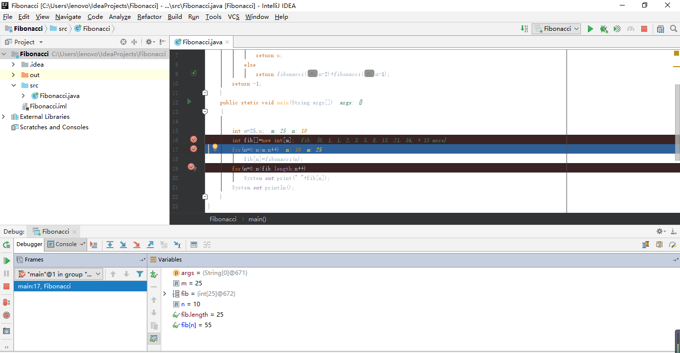Toggle the breakpoint on line 19
680x353 pixels.
192,167
